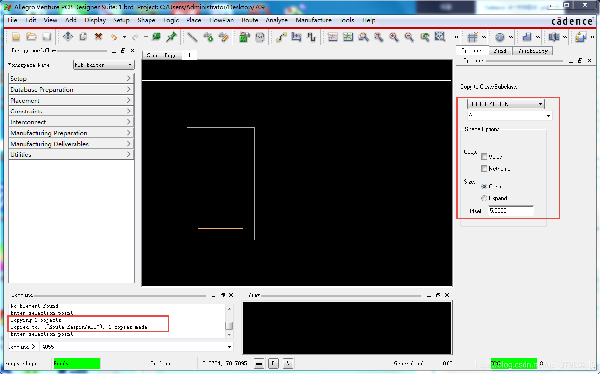Screen dimensions: 600x374
Task: Click the red Delete X icon
Action: click(x=98, y=37)
